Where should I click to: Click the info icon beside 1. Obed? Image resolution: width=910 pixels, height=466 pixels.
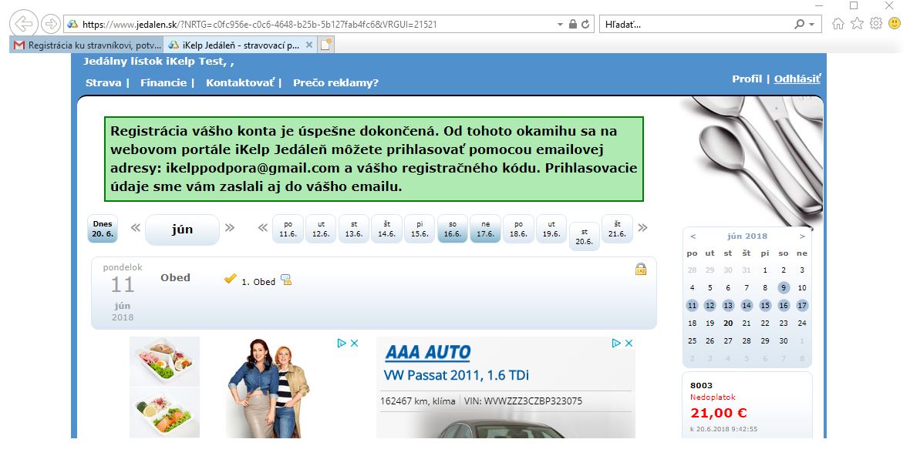click(x=285, y=280)
